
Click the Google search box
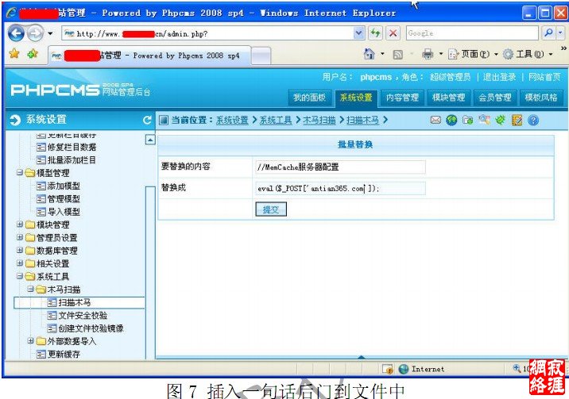[472, 33]
